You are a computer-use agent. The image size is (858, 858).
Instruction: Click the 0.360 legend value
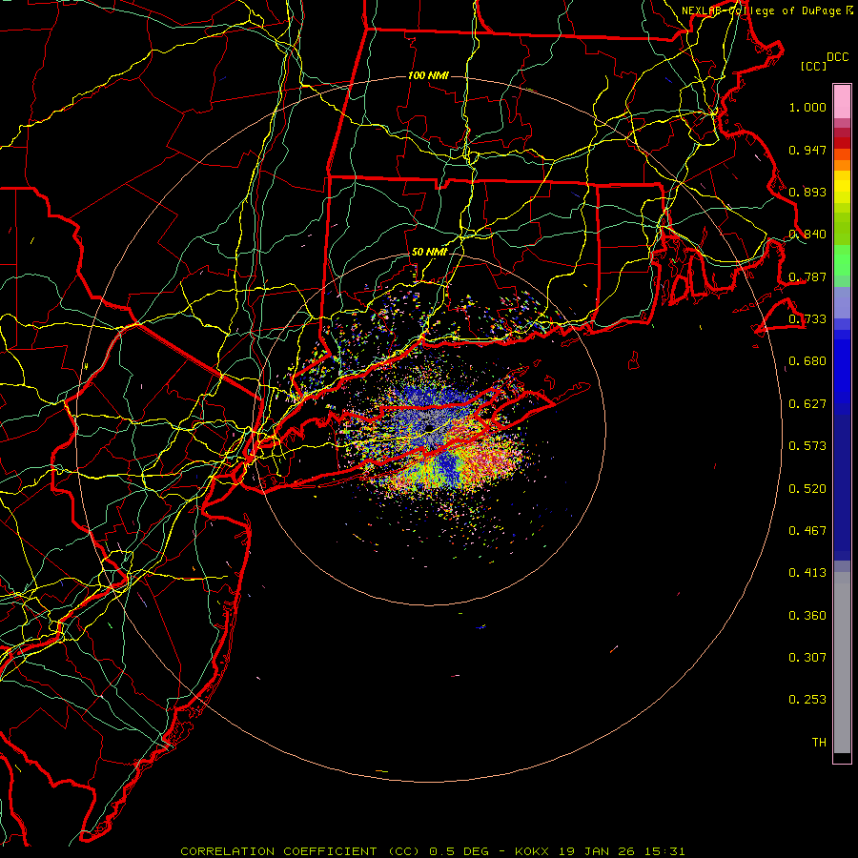click(807, 616)
